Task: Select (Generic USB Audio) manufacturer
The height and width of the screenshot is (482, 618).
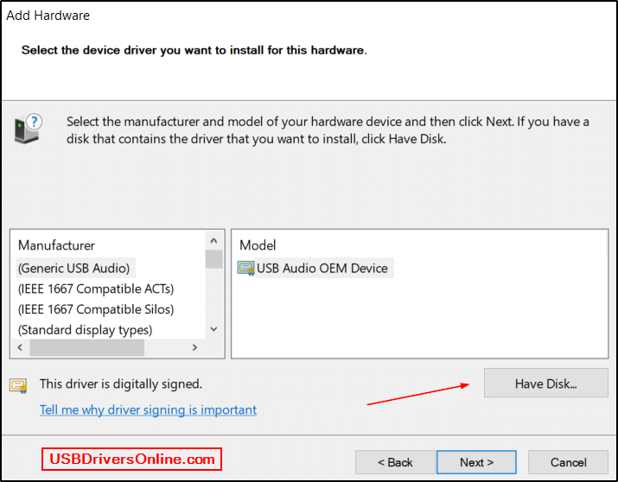Action: tap(74, 268)
